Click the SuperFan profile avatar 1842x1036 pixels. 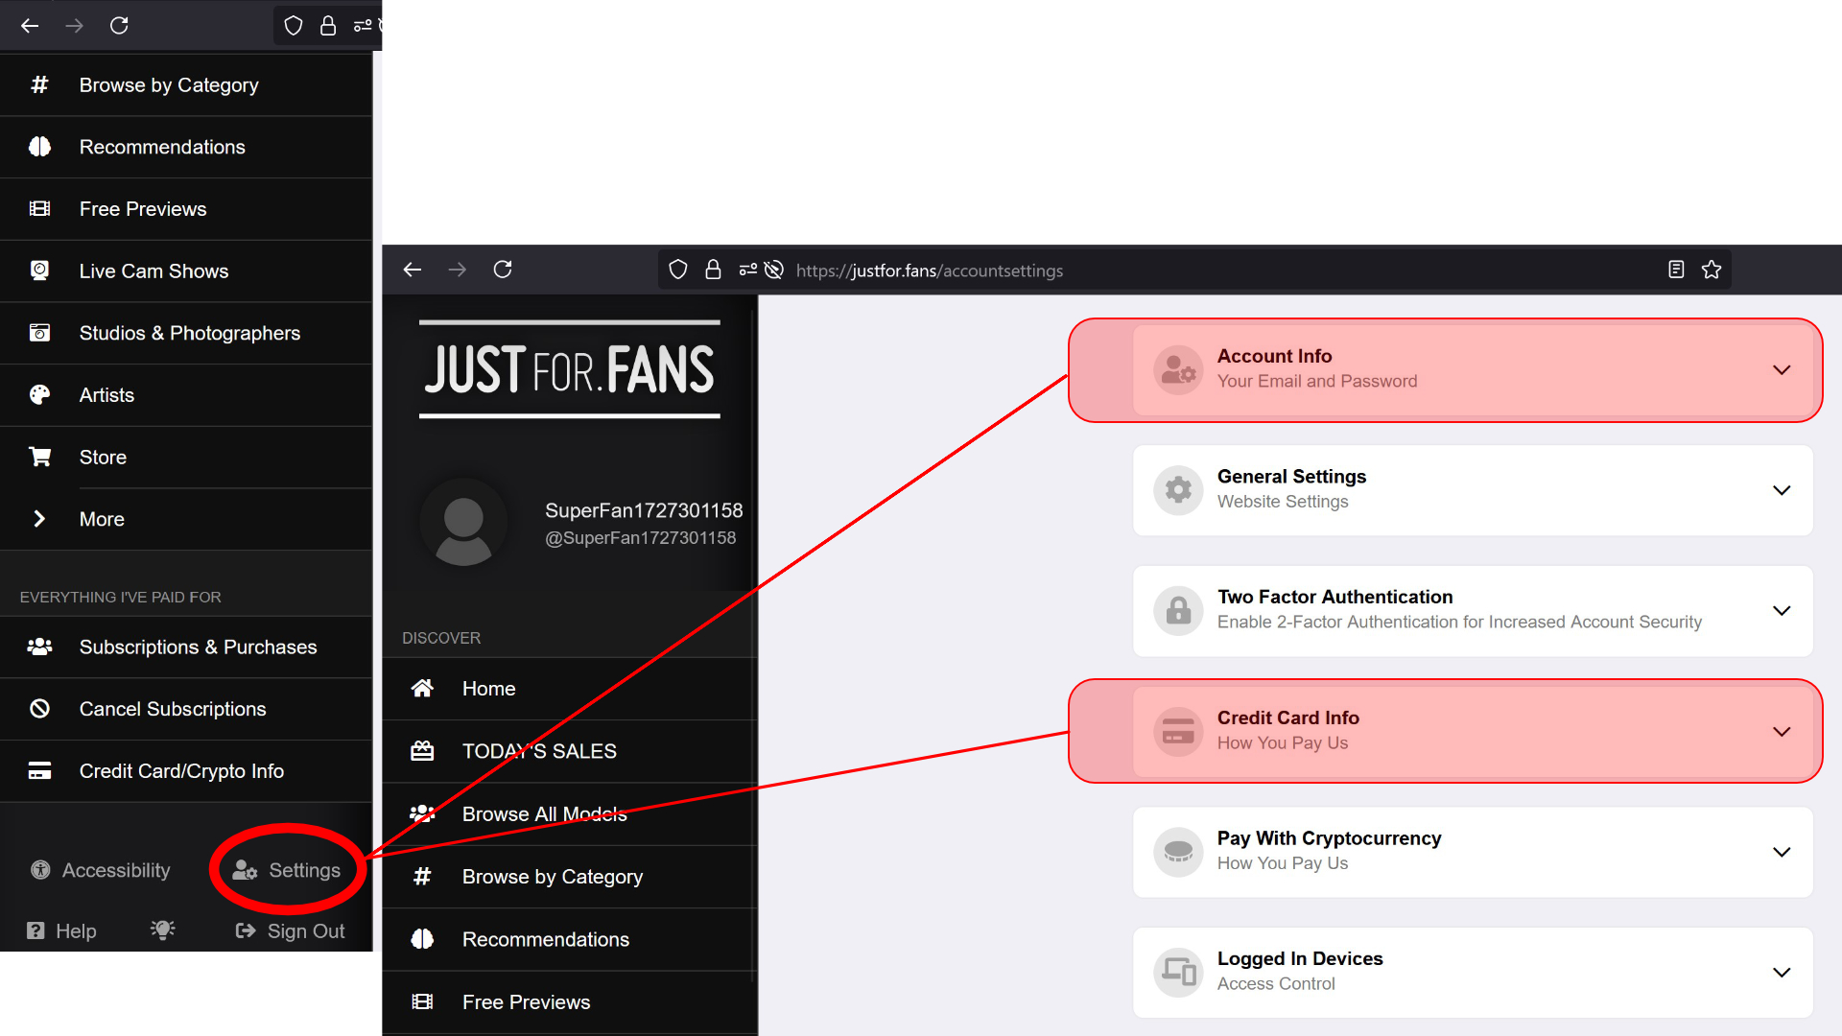point(463,523)
